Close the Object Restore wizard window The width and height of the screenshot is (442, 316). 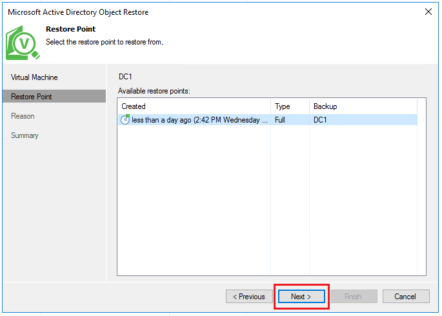[428, 12]
